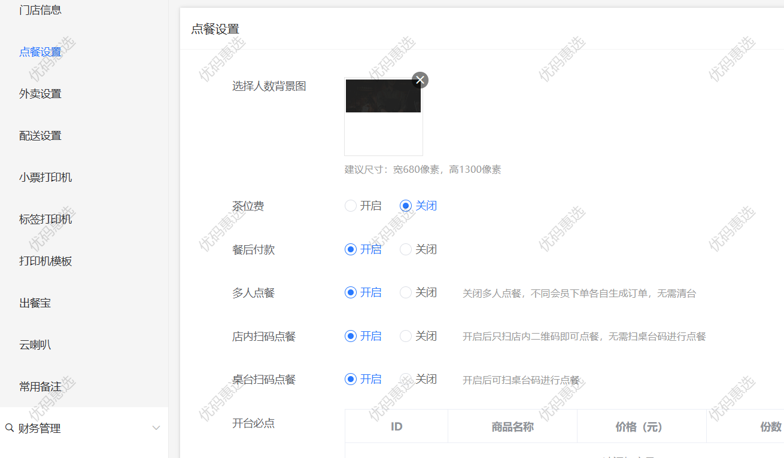The width and height of the screenshot is (784, 458).
Task: Open 标签打印机 from sidebar
Action: click(x=45, y=219)
